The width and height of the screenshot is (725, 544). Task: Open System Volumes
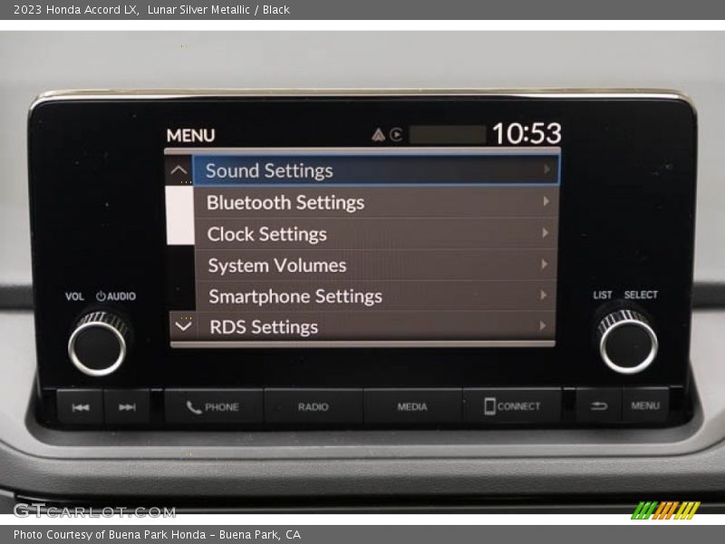(276, 265)
